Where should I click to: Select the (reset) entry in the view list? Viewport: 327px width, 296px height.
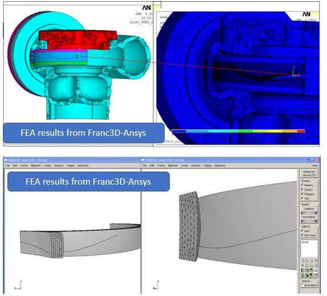pos(305,242)
